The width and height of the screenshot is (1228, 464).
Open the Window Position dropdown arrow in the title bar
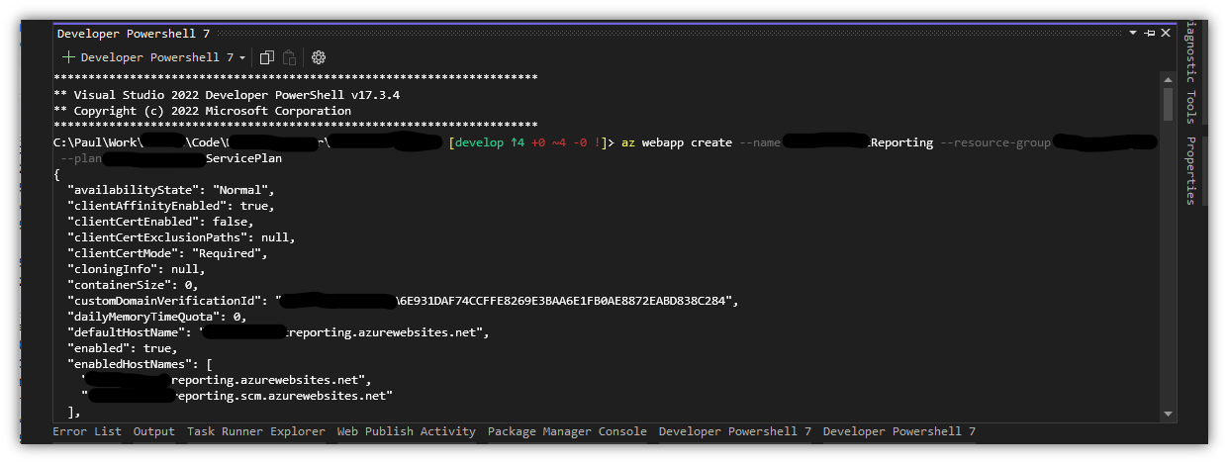(1133, 33)
